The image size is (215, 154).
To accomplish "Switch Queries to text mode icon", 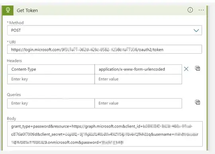I will (x=197, y=102).
